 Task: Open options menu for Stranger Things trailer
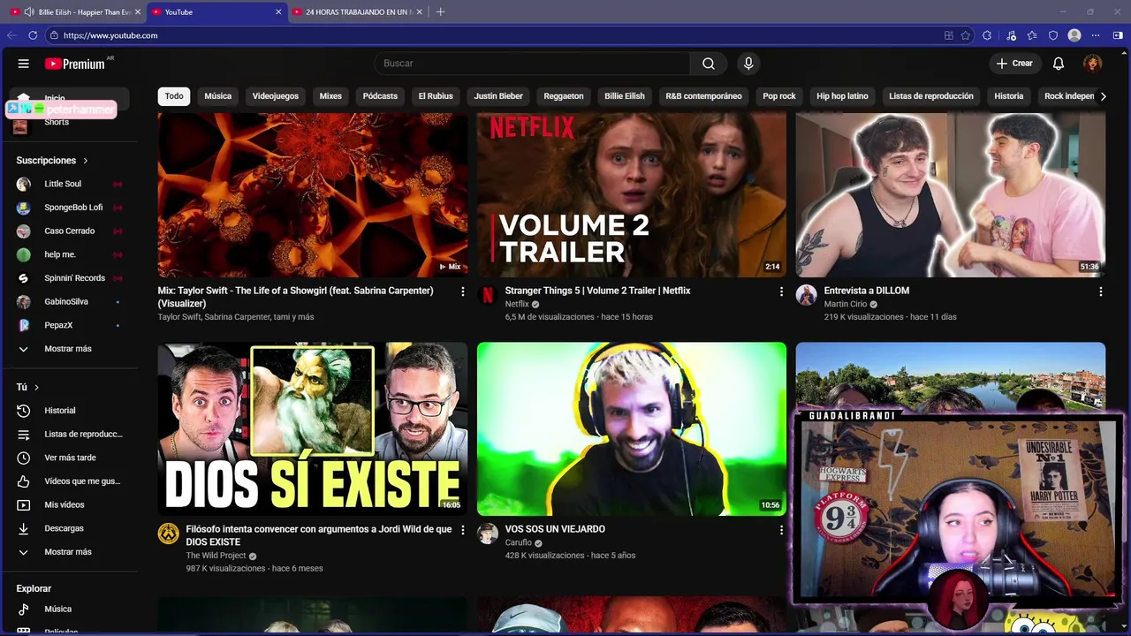point(781,291)
